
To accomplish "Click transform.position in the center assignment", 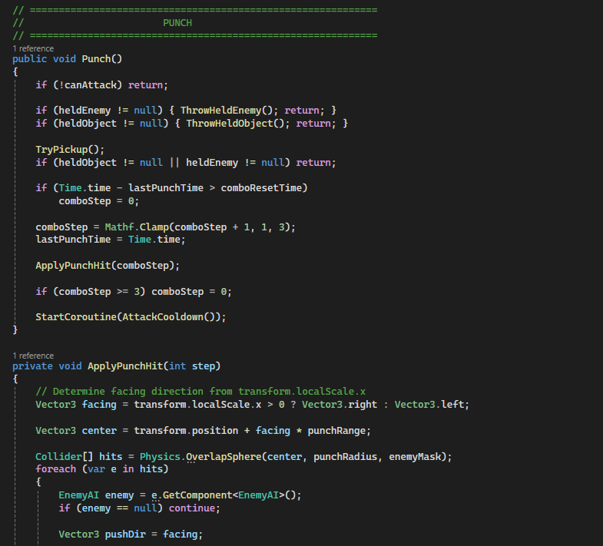I will pyautogui.click(x=186, y=431).
